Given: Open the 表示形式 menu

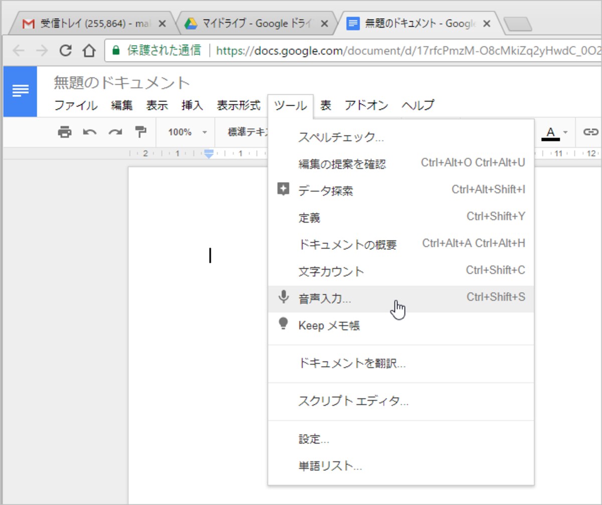Looking at the screenshot, I should coord(238,105).
